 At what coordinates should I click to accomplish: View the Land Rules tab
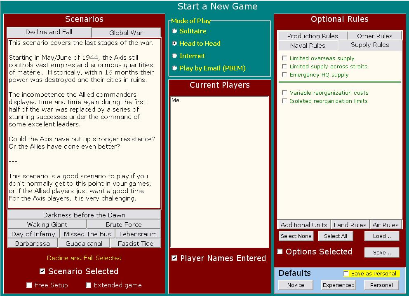350,225
